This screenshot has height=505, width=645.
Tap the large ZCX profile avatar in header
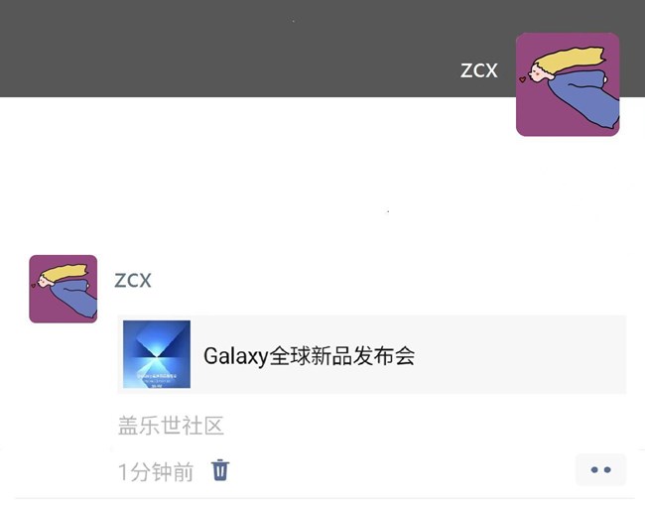[x=568, y=84]
